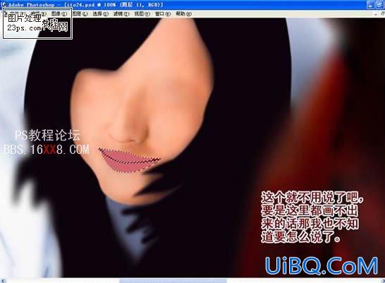The image size is (385, 283).
Task: Click the horizontal scrollbar left arrow
Action: pyautogui.click(x=3, y=281)
